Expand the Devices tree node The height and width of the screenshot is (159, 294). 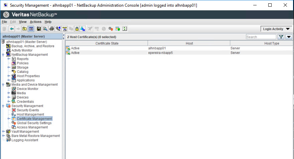coord(9,97)
